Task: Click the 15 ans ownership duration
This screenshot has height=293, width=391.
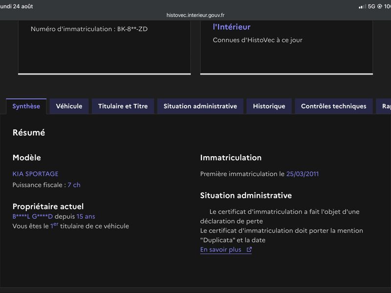Action: pos(86,216)
